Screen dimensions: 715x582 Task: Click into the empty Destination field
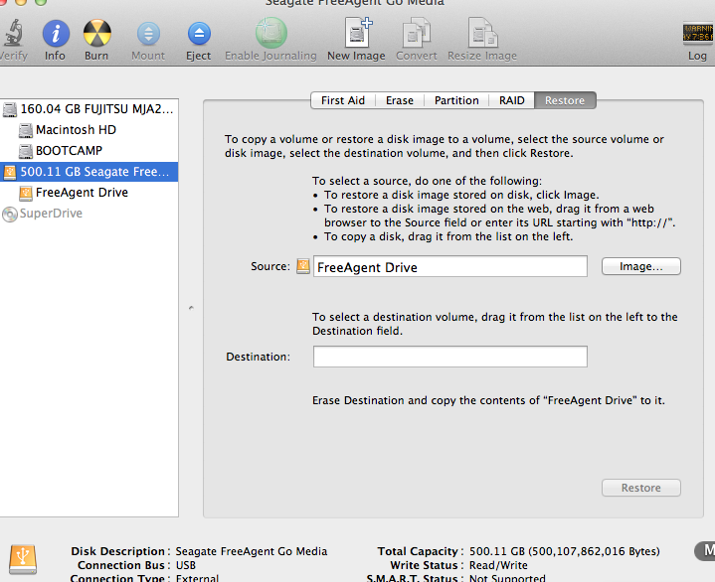tap(450, 357)
